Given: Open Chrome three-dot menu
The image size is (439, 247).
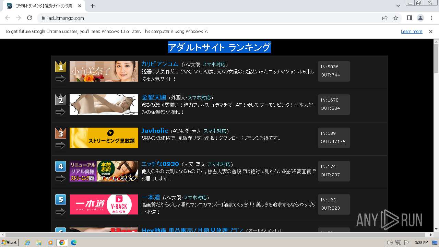Looking at the screenshot, I should [431, 18].
